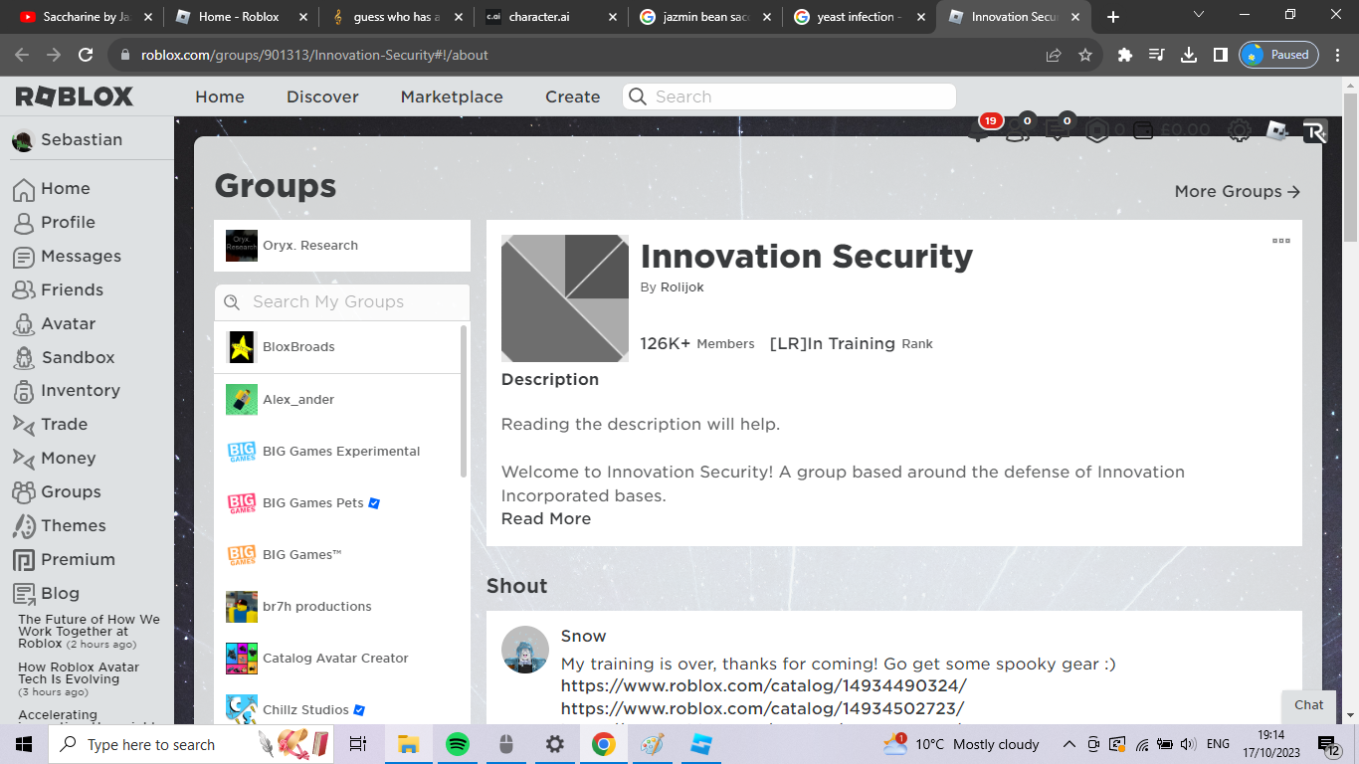The width and height of the screenshot is (1359, 764).
Task: Select BIG Games™ group
Action: click(x=336, y=555)
